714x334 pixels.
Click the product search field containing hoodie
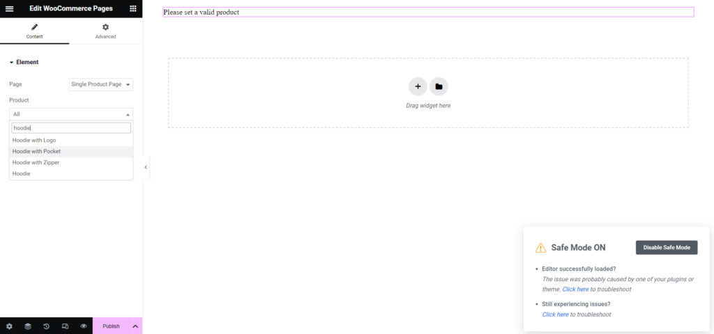point(71,128)
